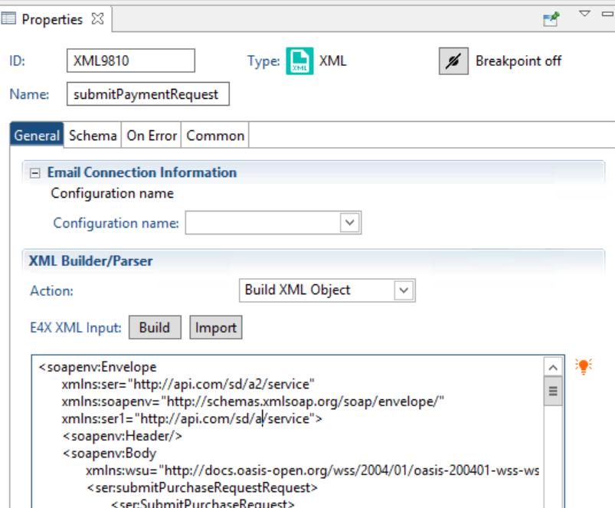Click the Build button

coord(155,327)
